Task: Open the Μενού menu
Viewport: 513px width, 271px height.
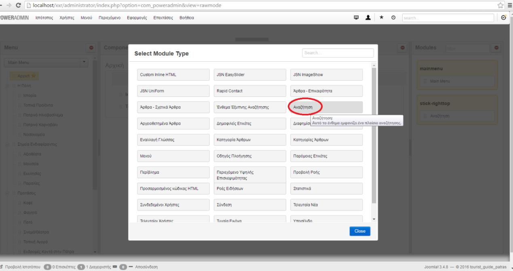Action: tap(87, 18)
